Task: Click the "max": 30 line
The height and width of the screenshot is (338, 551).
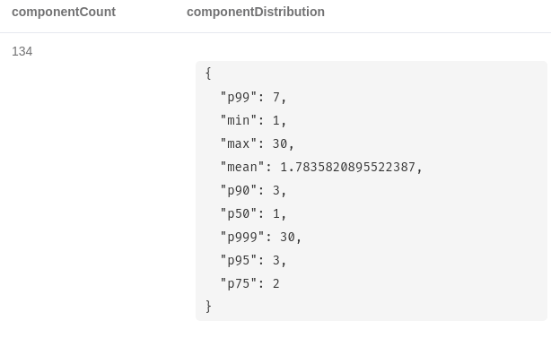Action: (257, 144)
